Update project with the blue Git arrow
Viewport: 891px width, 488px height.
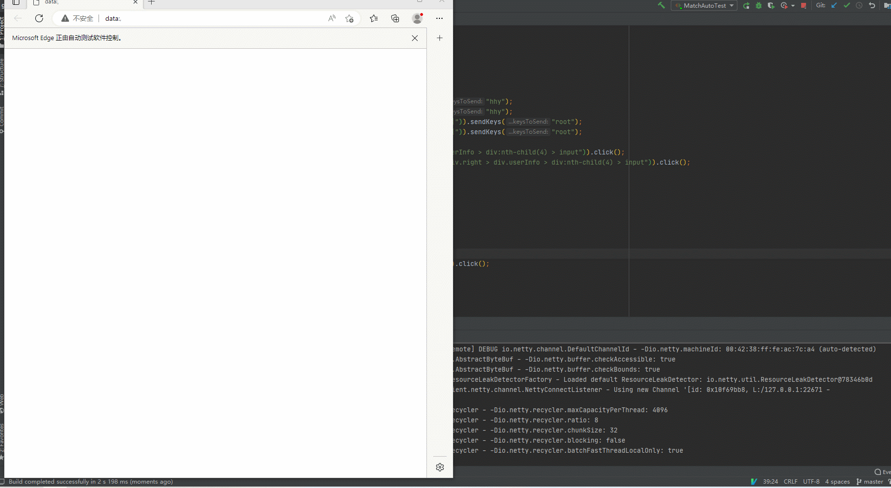pyautogui.click(x=834, y=5)
